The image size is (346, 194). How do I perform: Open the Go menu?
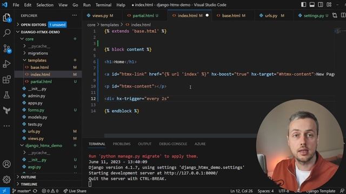coord(75,5)
